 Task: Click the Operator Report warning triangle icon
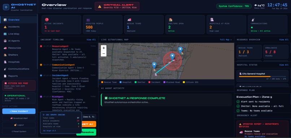point(240,124)
